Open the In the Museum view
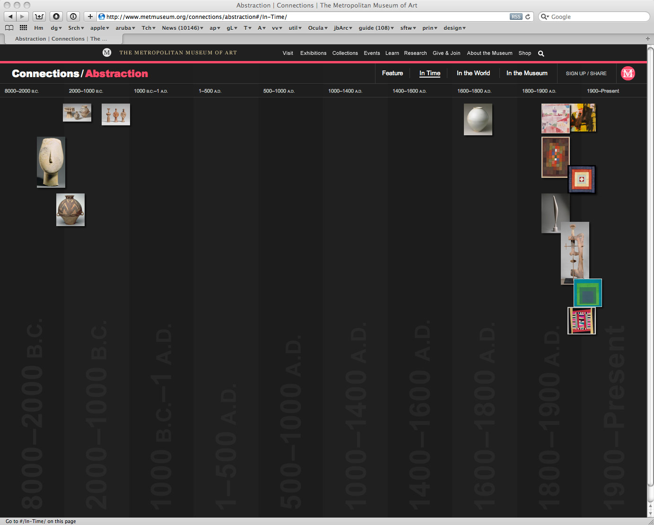 526,73
